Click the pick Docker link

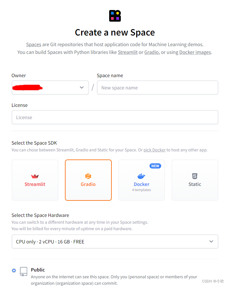(x=155, y=150)
